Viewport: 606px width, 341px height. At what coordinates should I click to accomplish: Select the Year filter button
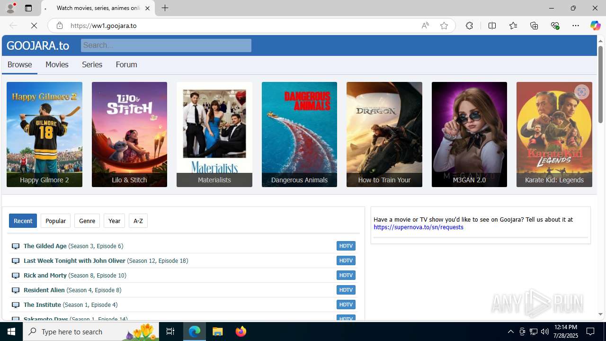click(114, 221)
